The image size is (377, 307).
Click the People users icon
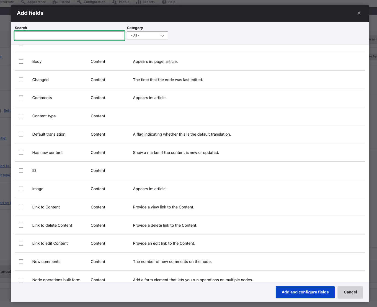tap(115, 2)
